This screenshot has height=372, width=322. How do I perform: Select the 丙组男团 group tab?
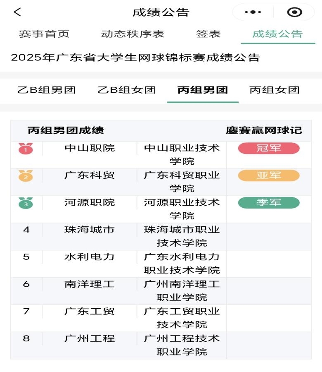[x=202, y=90]
